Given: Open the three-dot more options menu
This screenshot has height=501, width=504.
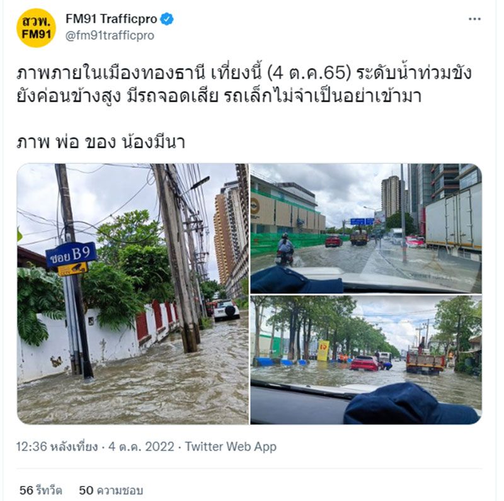Looking at the screenshot, I should 474,20.
